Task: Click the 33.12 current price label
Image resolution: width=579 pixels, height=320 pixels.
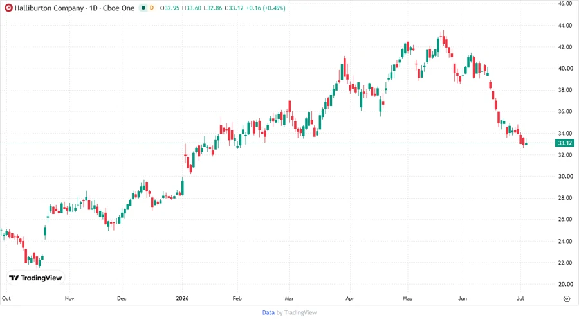Action: tap(565, 143)
